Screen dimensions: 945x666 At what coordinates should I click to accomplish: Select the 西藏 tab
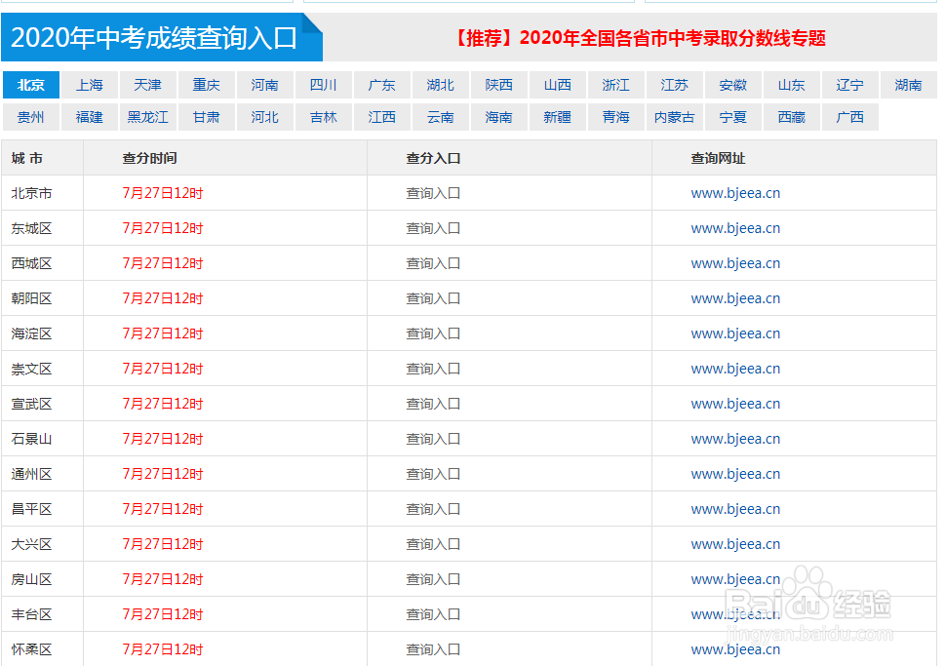[x=791, y=116]
